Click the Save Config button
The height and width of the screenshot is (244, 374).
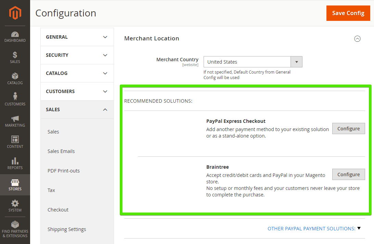[348, 13]
